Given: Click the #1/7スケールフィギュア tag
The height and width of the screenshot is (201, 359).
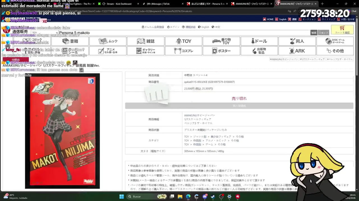Looking at the screenshot, I should point(312,59).
